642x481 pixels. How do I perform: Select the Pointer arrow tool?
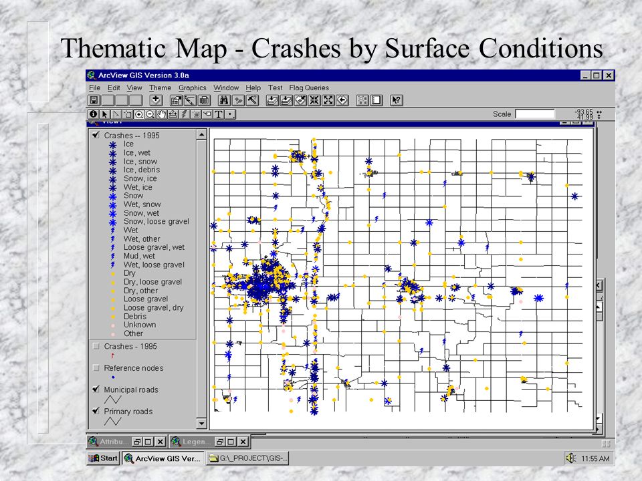(x=104, y=114)
